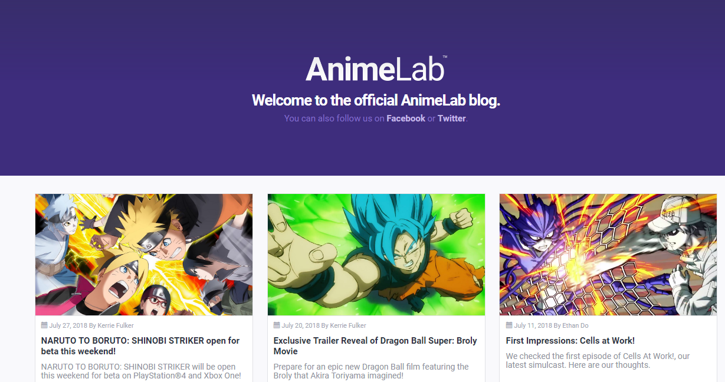The height and width of the screenshot is (382, 725).
Task: Click calendar icon beside July 11, 2018
Action: click(509, 325)
